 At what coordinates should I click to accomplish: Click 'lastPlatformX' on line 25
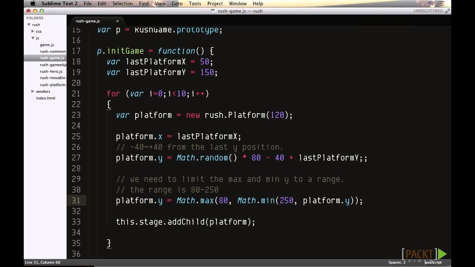coord(207,136)
